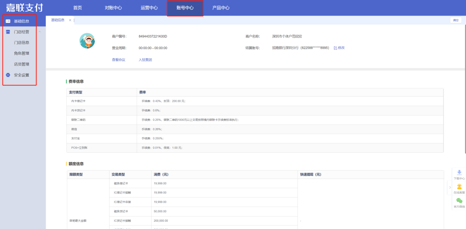This screenshot has height=229, width=466.
Task: Open 运营中心 in top navigation
Action: tap(149, 8)
